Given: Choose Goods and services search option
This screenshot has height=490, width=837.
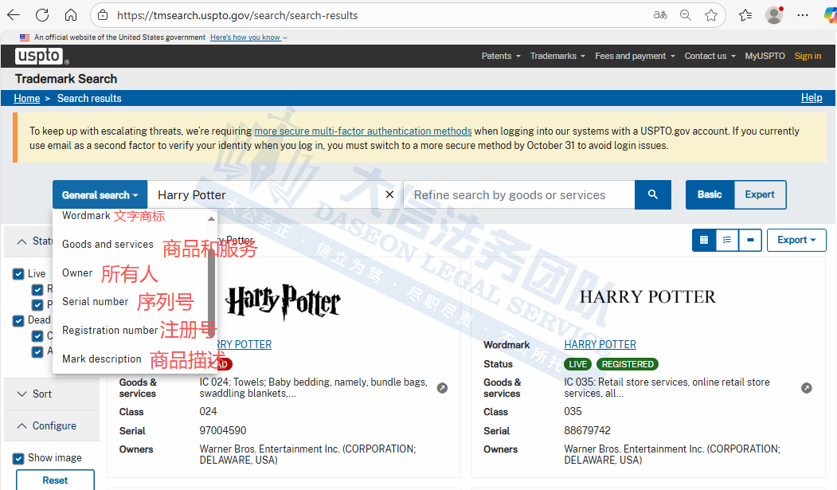Looking at the screenshot, I should pyautogui.click(x=108, y=245).
